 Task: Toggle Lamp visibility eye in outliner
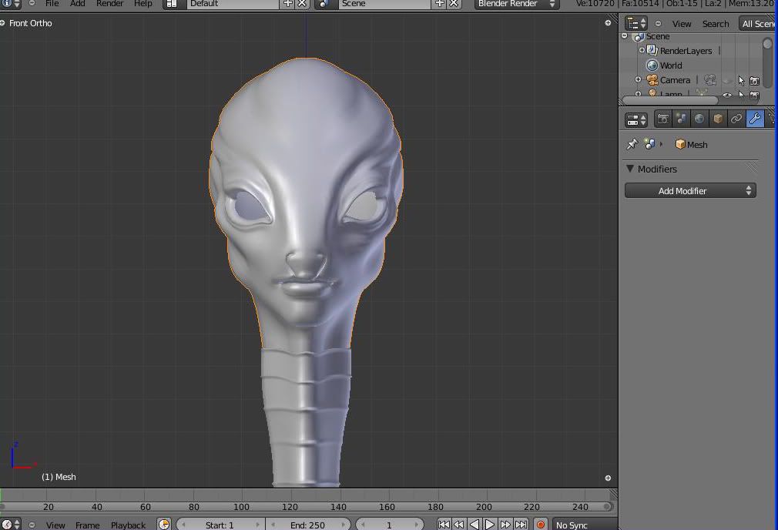point(726,95)
